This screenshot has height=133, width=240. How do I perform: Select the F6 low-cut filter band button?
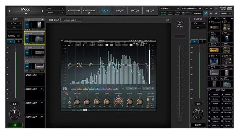coord(74,88)
